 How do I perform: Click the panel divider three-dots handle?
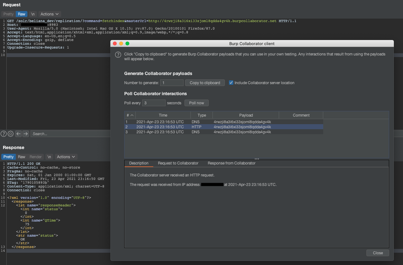pyautogui.click(x=257, y=159)
